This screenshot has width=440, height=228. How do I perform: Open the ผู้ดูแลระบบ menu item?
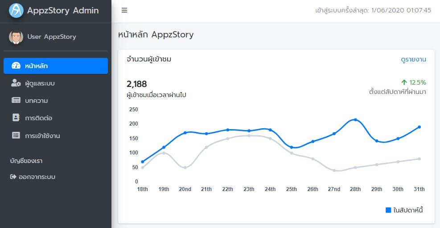(x=40, y=83)
